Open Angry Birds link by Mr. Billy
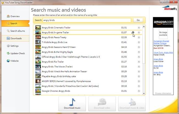 158,72
